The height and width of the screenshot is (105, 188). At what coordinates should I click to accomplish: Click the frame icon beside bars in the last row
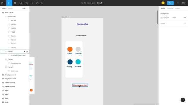(x=3, y=102)
